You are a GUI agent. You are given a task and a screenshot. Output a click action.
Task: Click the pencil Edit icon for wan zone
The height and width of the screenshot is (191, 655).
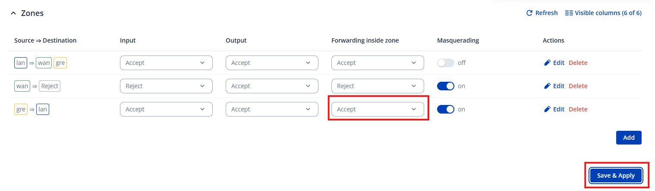547,86
